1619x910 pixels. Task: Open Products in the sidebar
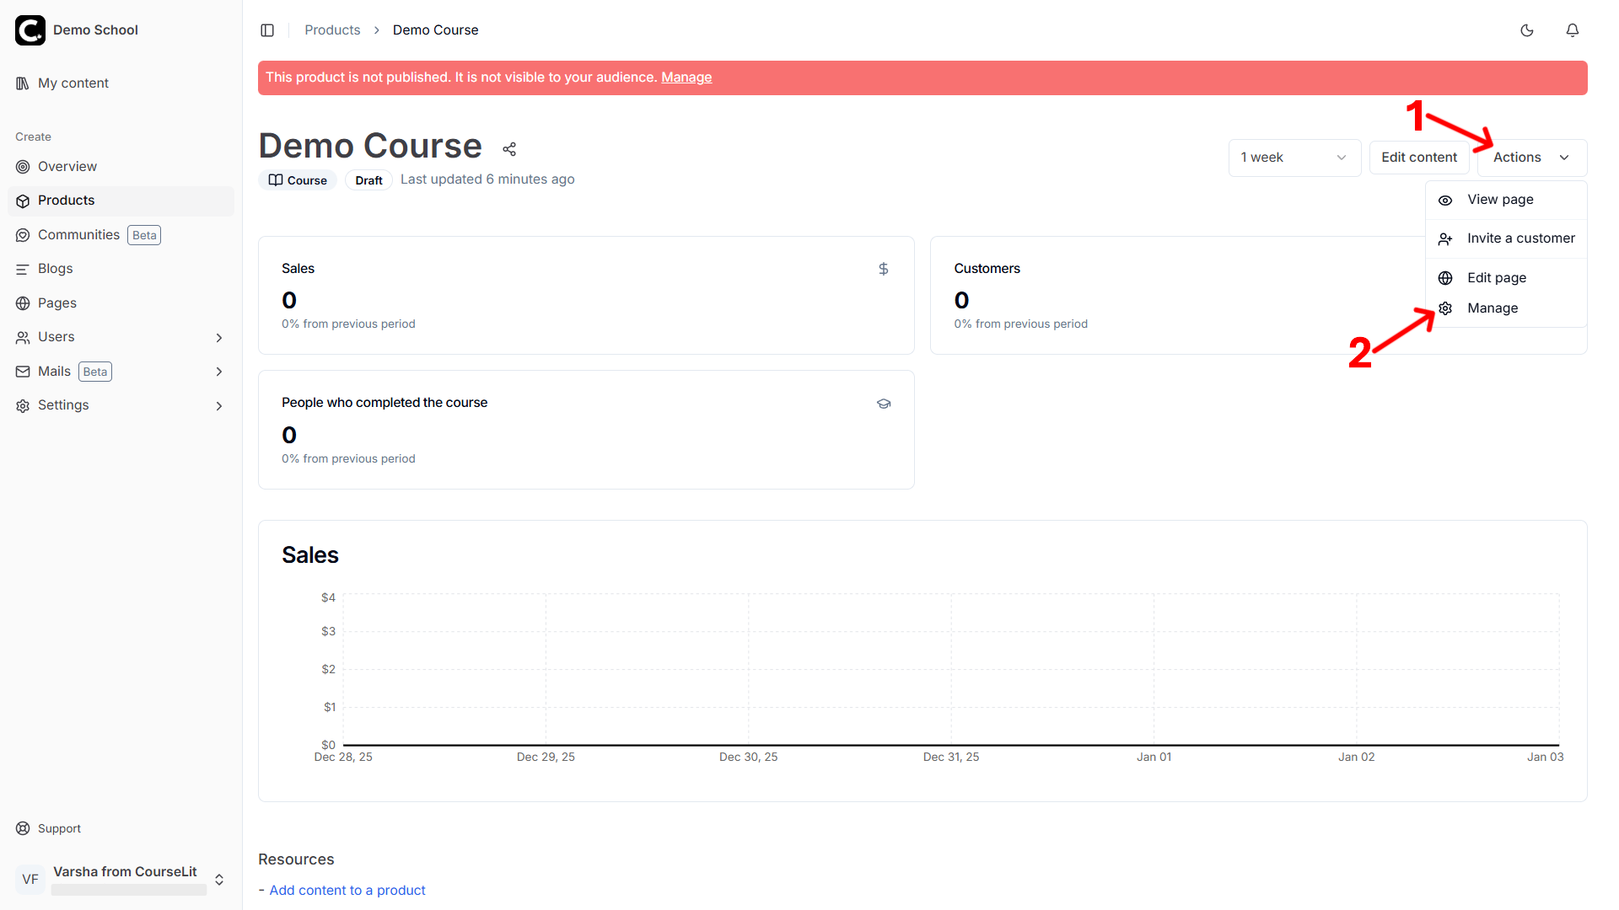(x=66, y=201)
